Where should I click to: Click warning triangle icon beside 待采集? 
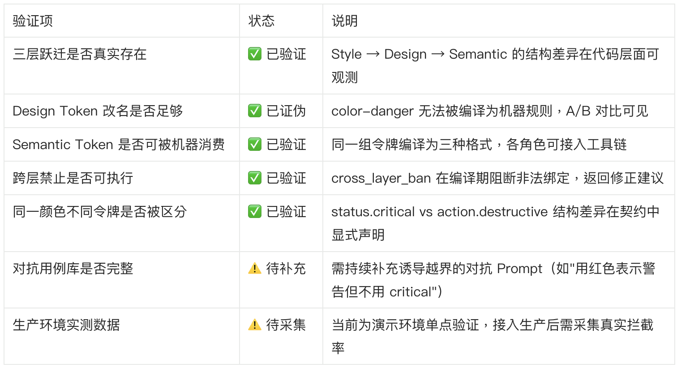coord(255,325)
